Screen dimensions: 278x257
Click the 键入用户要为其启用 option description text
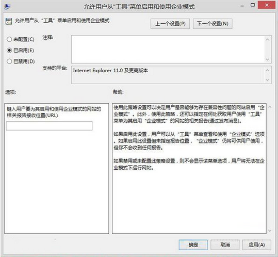pyautogui.click(x=54, y=112)
